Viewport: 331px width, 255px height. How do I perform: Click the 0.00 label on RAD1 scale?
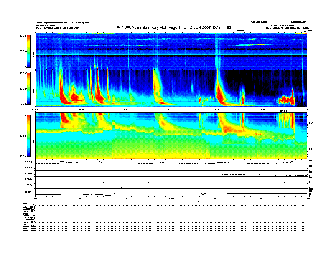(x=23, y=104)
